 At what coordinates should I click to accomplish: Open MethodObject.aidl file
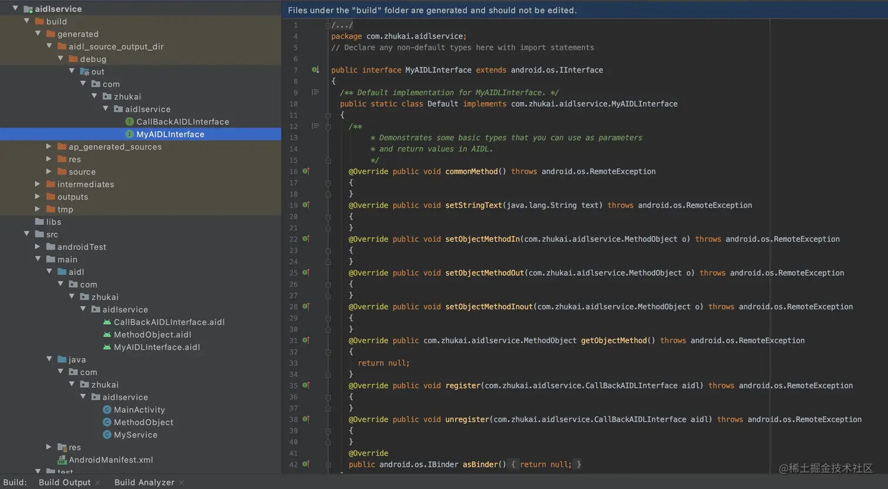pos(153,335)
